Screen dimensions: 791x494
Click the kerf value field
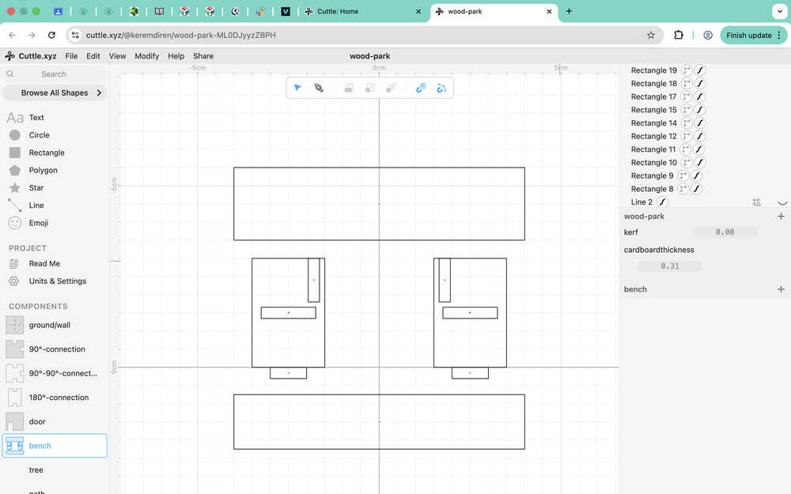tap(725, 232)
